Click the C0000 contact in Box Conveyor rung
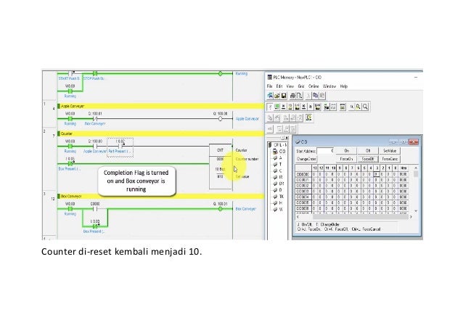The image size is (463, 328). click(95, 209)
